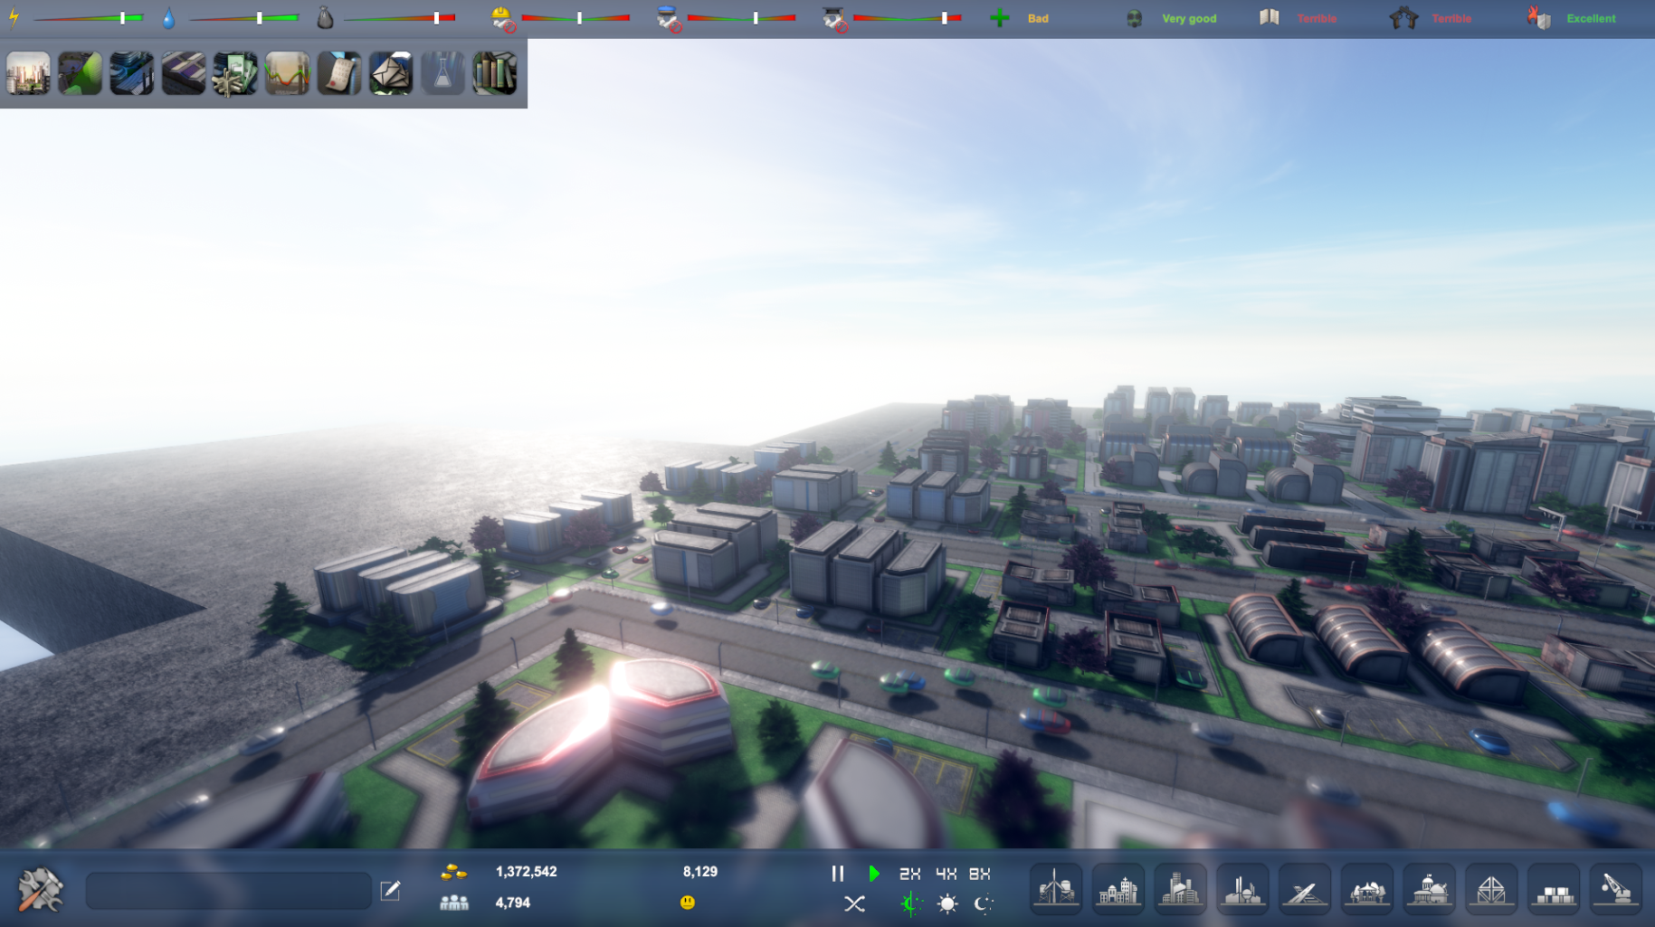The height and width of the screenshot is (927, 1655).
Task: Adjust the electricity supply slider
Action: click(89, 18)
